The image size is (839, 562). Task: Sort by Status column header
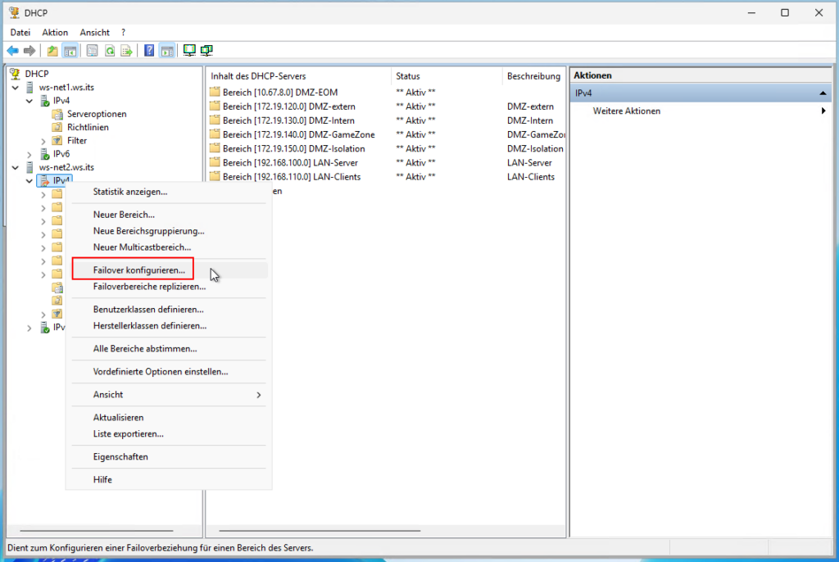pos(447,76)
